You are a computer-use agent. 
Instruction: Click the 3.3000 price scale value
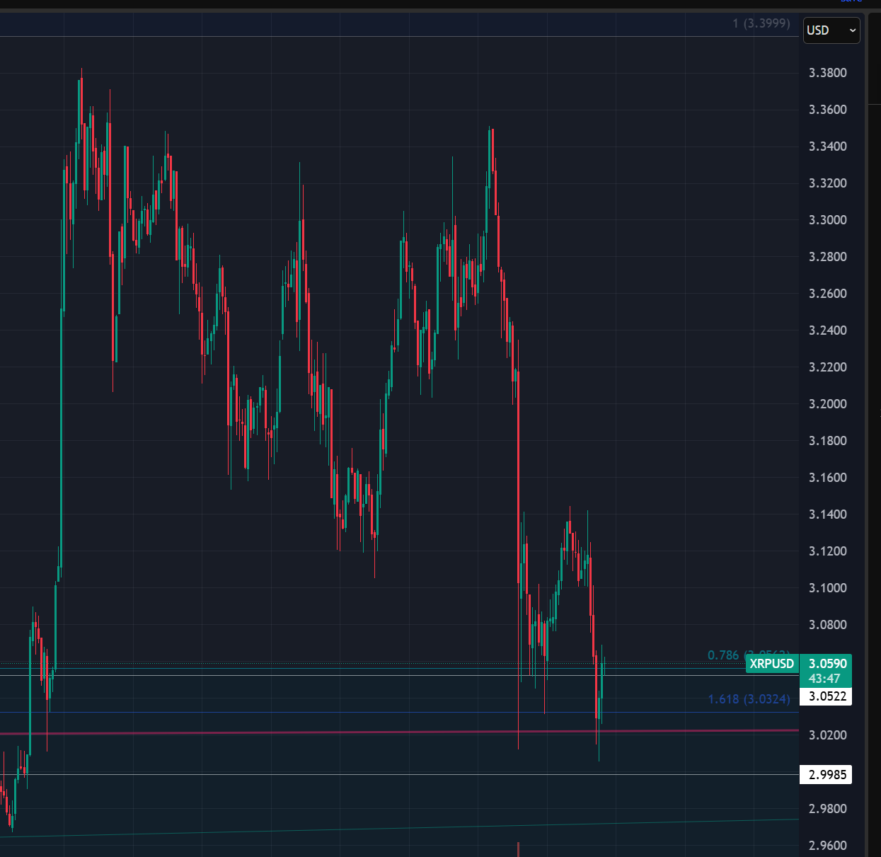pyautogui.click(x=828, y=220)
